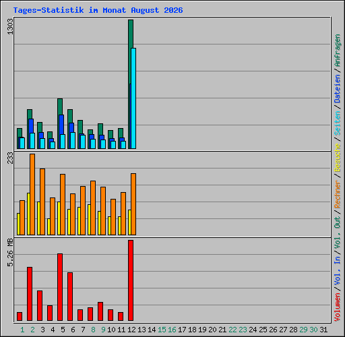
Task: Click the "1303" axis maximum label
Action: (x=10, y=26)
